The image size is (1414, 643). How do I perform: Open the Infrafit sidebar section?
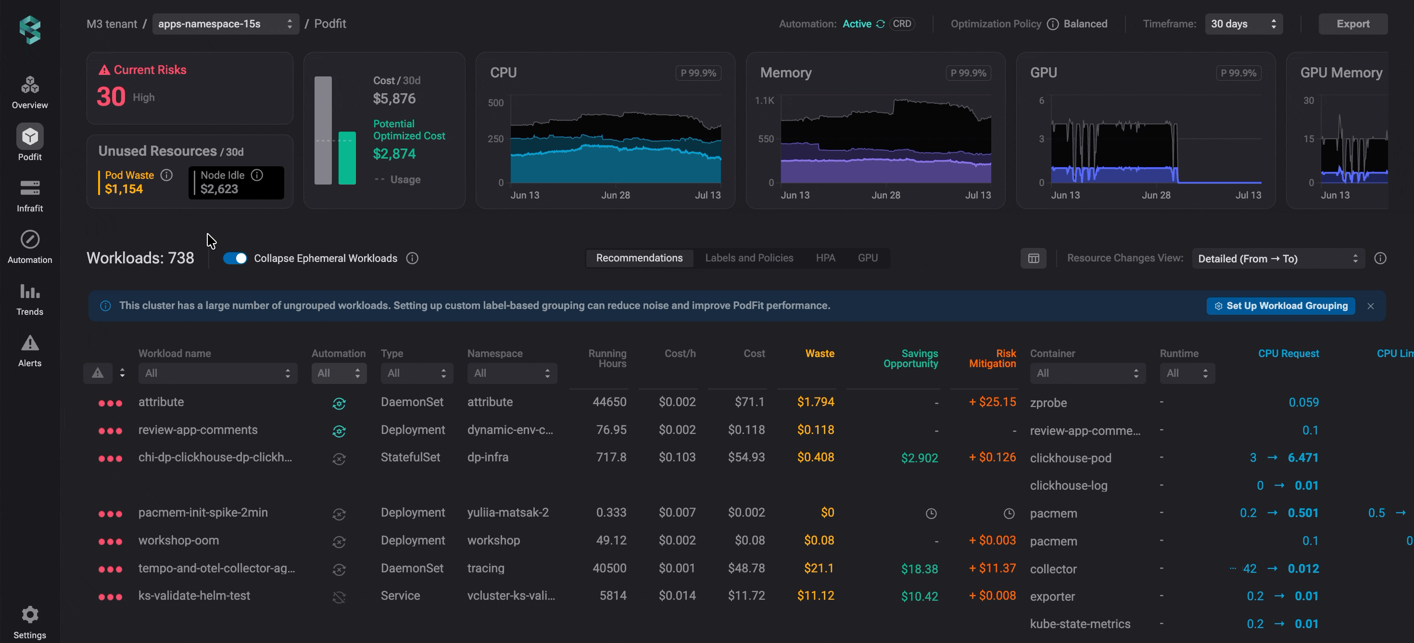tap(30, 196)
